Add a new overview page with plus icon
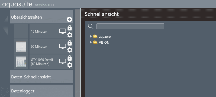Screen dimensions: 216x97 pyautogui.click(x=69, y=19)
